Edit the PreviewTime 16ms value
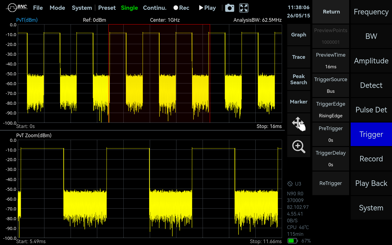Screen dimensions: 392x245 [331, 61]
